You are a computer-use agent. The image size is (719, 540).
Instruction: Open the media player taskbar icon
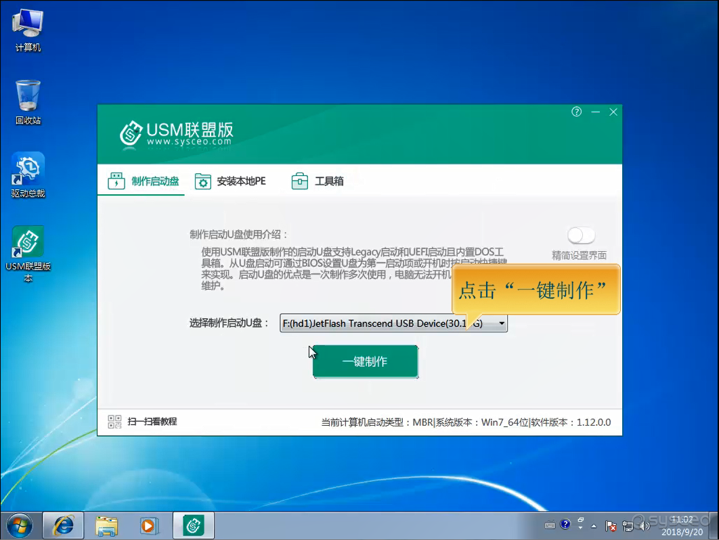[x=149, y=525]
